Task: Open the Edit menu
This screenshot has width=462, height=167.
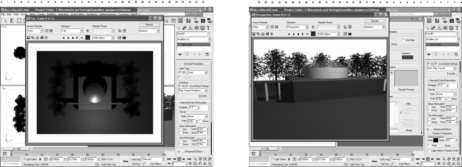Action: tap(9, 14)
